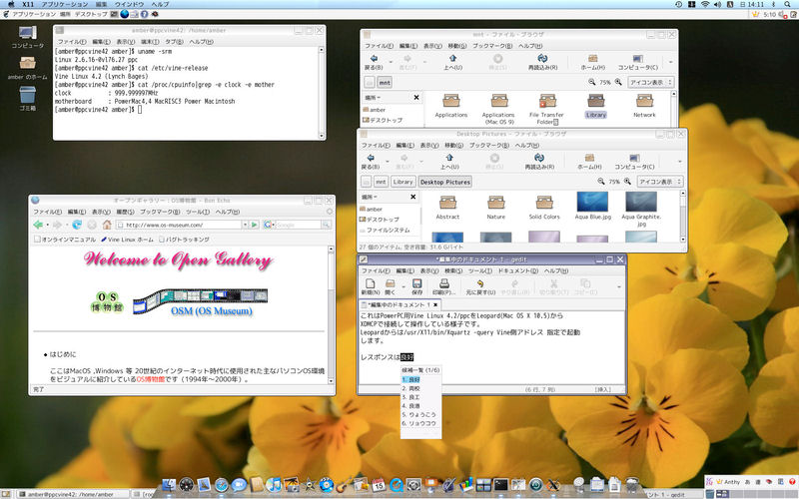
Task: Open view mode combo box in Desktop Pictures window
Action: pos(660,182)
